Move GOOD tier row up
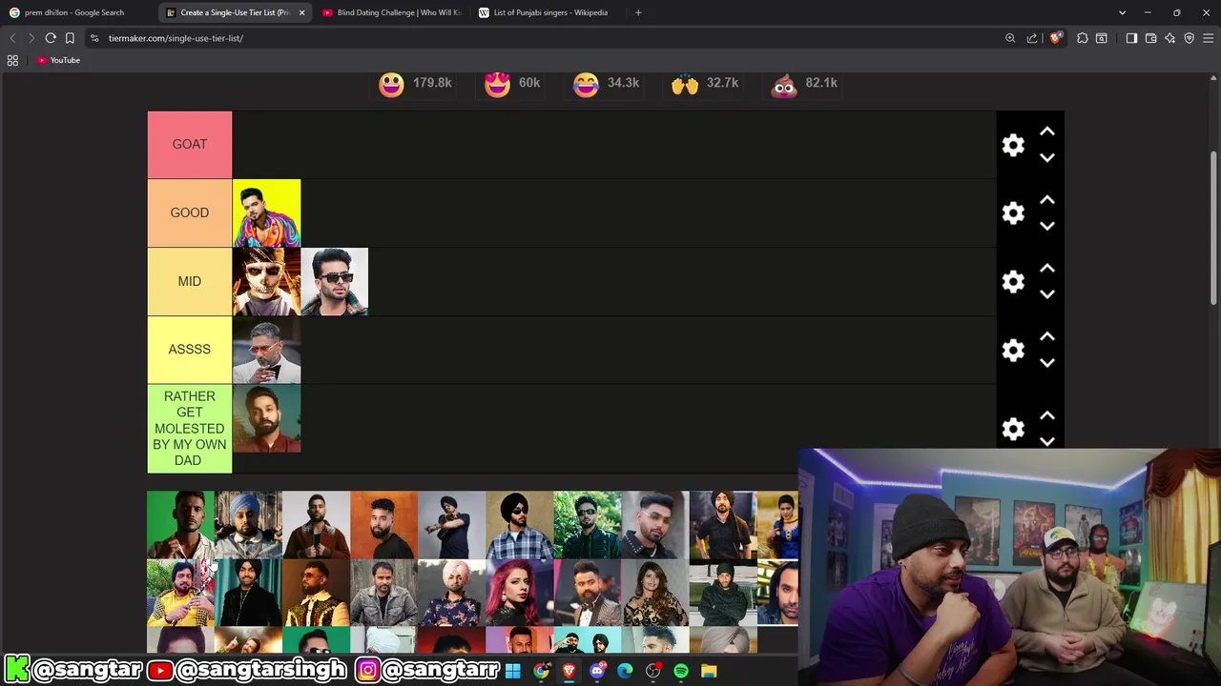 [x=1047, y=201]
